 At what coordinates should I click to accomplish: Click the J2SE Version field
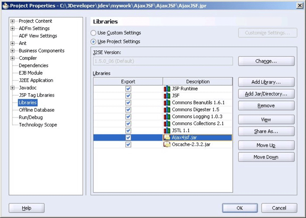(x=163, y=61)
